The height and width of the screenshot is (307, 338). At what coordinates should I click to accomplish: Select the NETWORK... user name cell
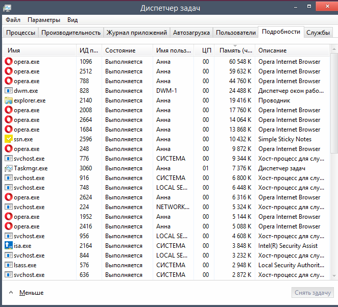pos(173,207)
